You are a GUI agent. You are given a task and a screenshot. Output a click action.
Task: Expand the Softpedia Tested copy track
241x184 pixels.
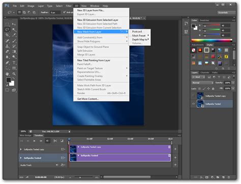coord(21,150)
